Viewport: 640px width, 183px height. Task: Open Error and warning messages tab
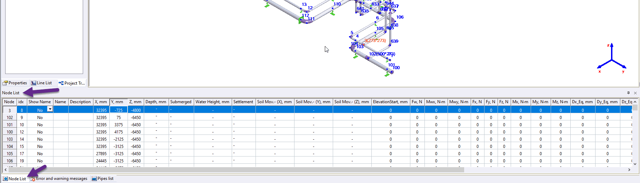[59, 179]
